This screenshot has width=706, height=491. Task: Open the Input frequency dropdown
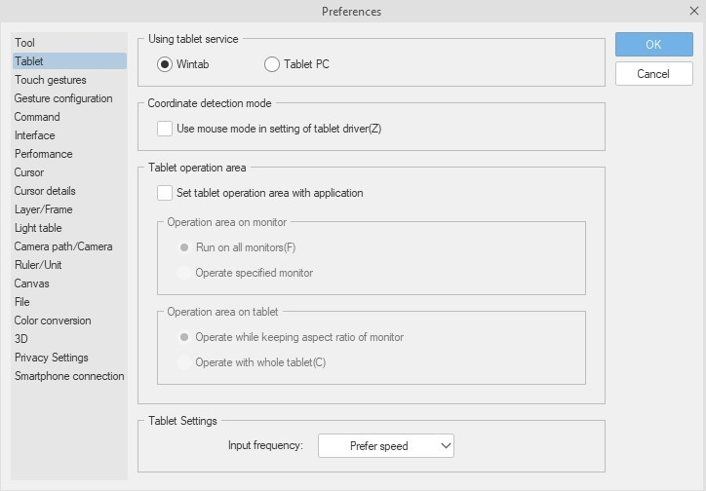(x=386, y=446)
